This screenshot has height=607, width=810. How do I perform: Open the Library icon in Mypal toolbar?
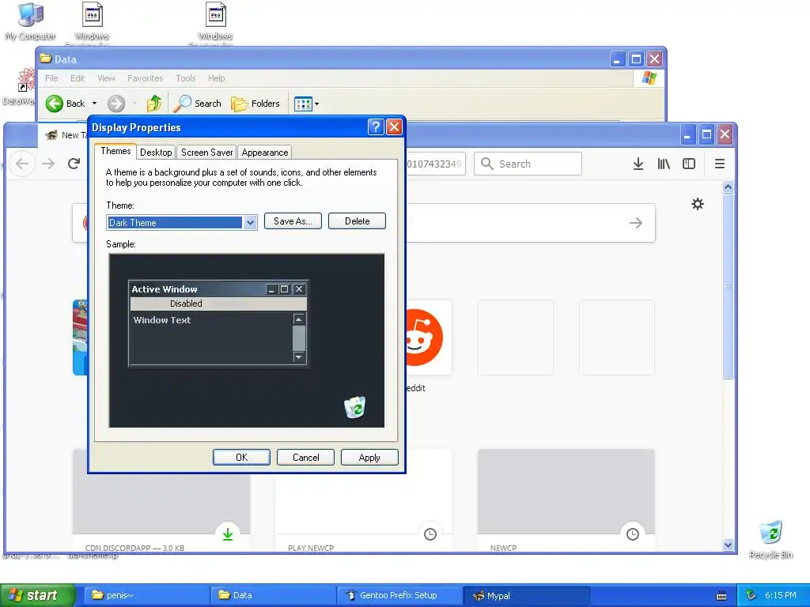point(664,164)
